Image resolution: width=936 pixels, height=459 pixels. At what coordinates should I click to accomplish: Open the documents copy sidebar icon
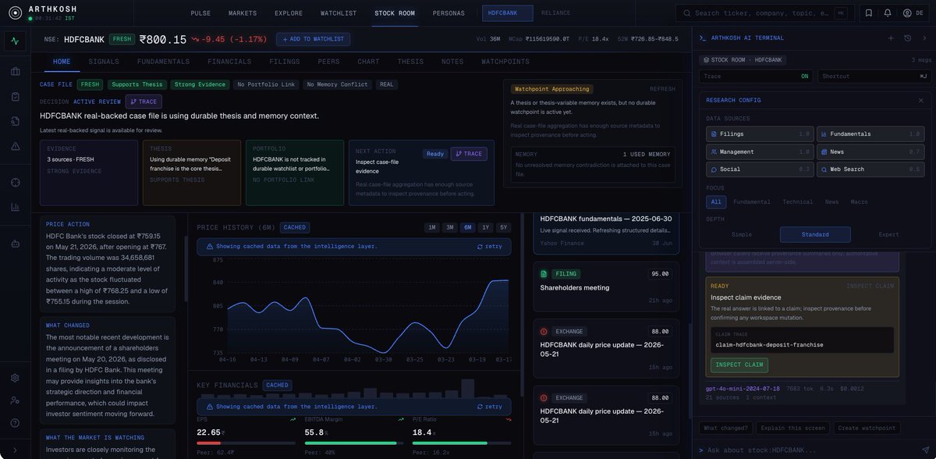click(x=15, y=121)
